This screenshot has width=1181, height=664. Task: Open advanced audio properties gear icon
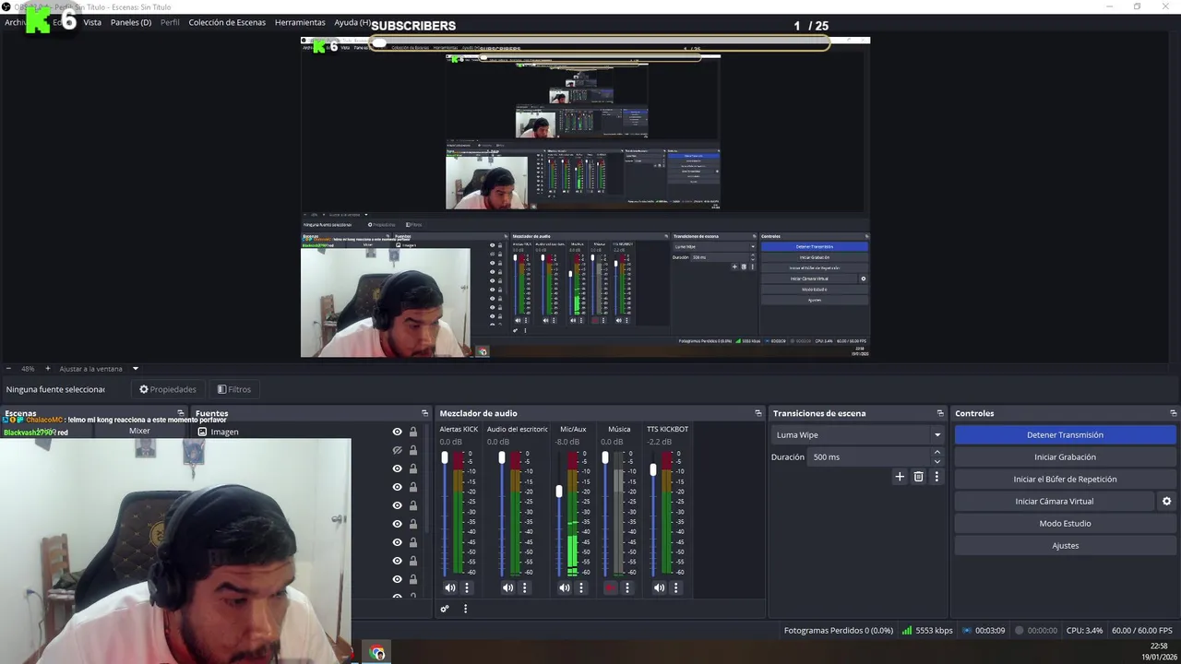point(445,609)
